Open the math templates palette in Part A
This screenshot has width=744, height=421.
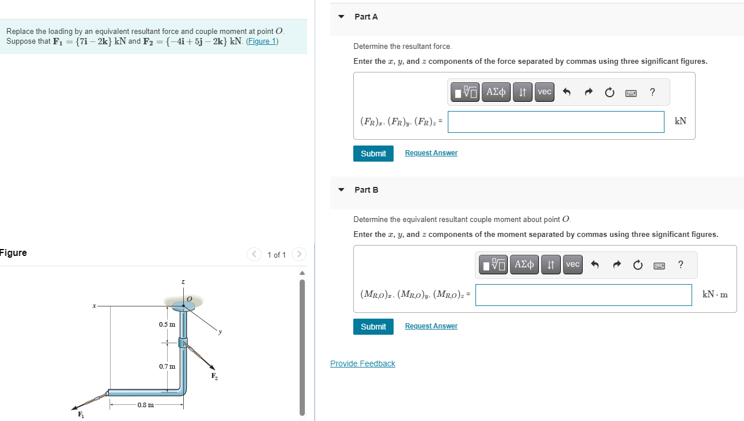[465, 92]
